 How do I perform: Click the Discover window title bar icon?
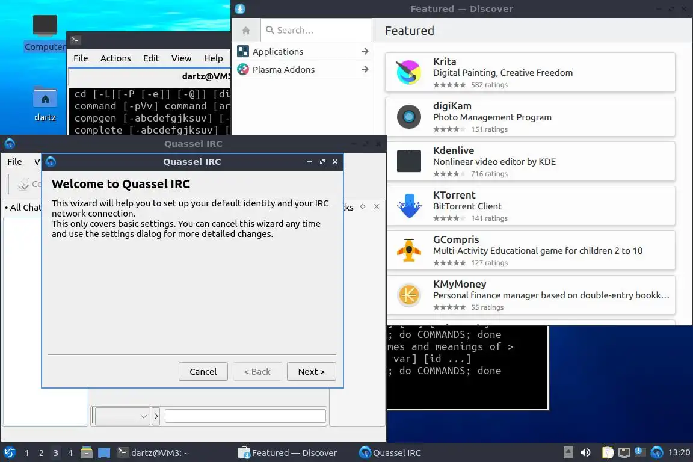coord(240,9)
